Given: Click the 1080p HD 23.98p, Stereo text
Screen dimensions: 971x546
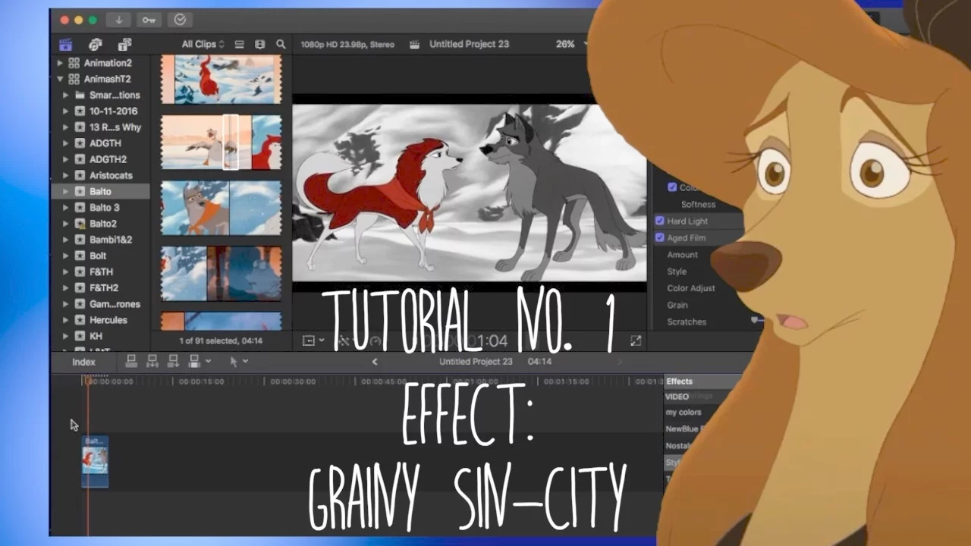Looking at the screenshot, I should 347,44.
